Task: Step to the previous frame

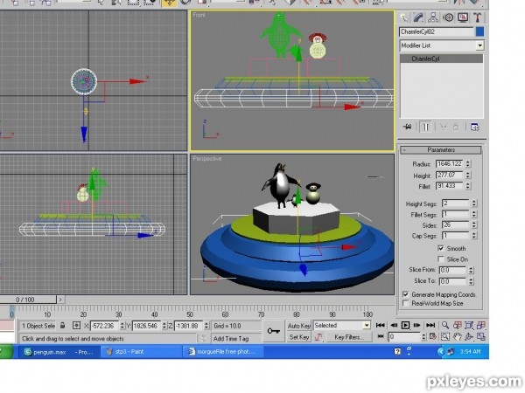Action: (x=394, y=325)
